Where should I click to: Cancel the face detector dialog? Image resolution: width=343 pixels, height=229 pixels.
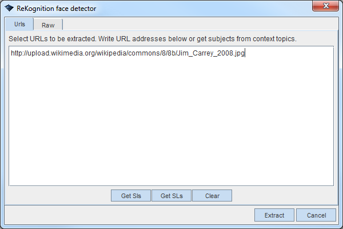click(x=316, y=215)
